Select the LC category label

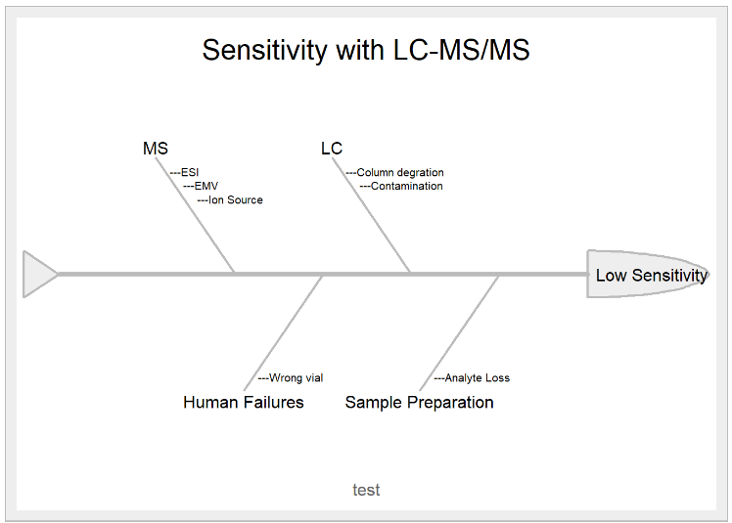(x=332, y=149)
